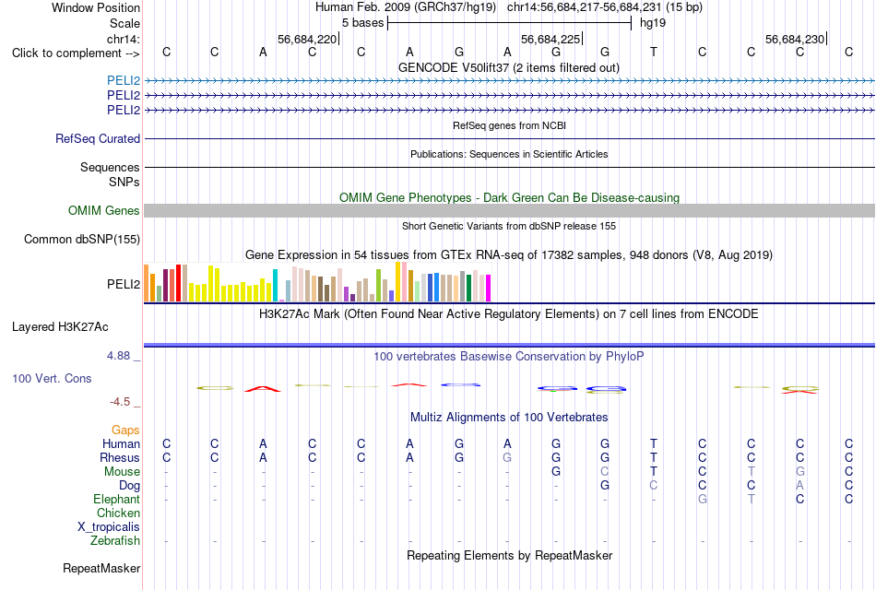Click the G base in the Elephant row
Viewport: 876px width, 590px height.
coord(703,499)
